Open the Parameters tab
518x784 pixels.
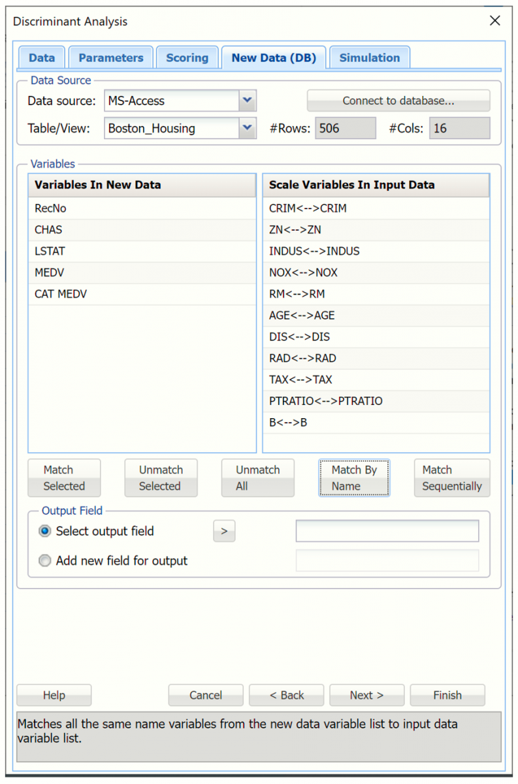(x=110, y=57)
